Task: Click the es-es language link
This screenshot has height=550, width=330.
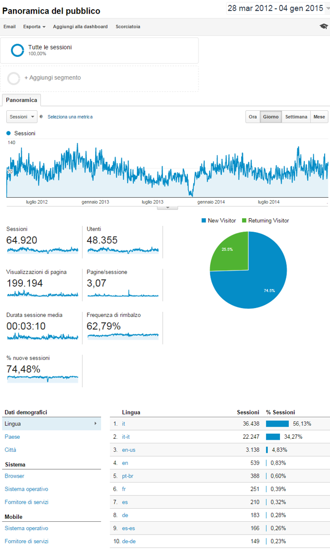Action: pos(129,528)
